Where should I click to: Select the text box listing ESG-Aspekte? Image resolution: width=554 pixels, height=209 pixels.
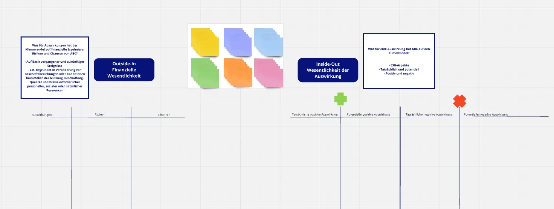[399, 61]
